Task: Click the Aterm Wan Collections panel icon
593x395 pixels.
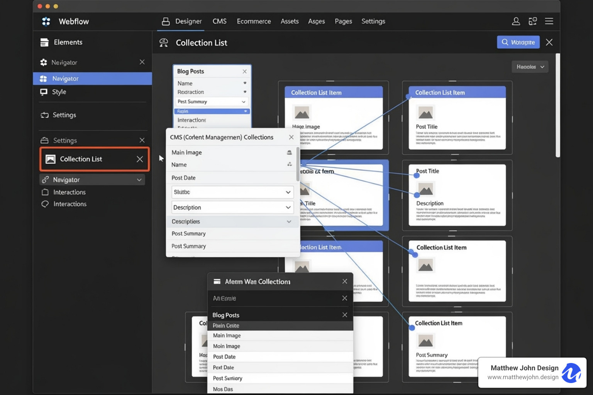Action: 217,282
